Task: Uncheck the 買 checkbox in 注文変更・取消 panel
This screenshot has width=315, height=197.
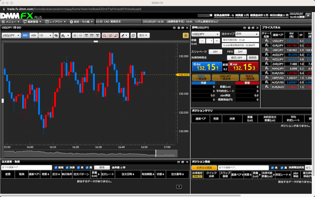Action: pos(87,167)
